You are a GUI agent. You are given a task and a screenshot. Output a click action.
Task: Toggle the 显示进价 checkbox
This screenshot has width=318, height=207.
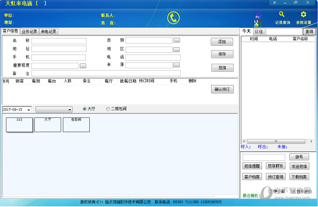click(x=294, y=191)
